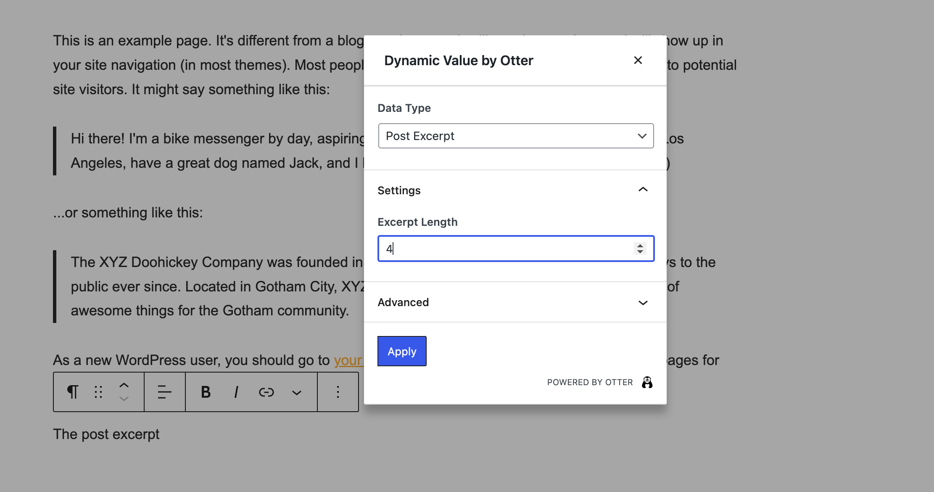Viewport: 934px width, 492px height.
Task: Toggle italic formatting
Action: coord(236,392)
